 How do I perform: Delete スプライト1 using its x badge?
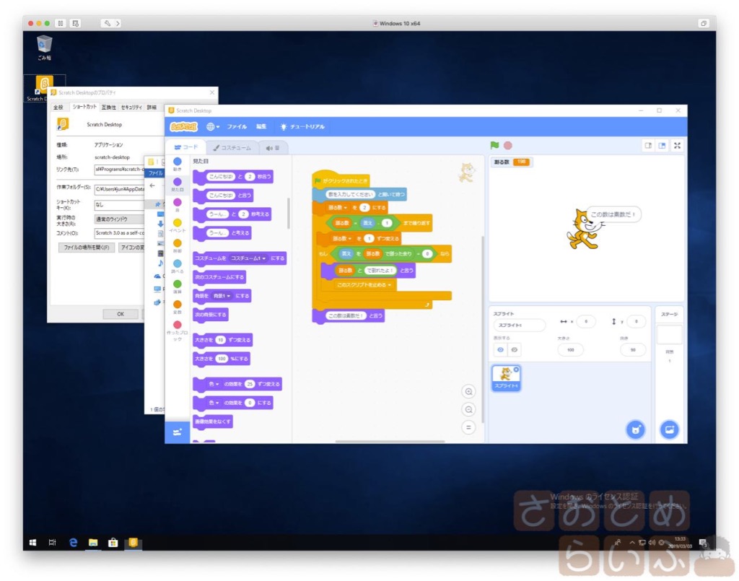click(517, 370)
